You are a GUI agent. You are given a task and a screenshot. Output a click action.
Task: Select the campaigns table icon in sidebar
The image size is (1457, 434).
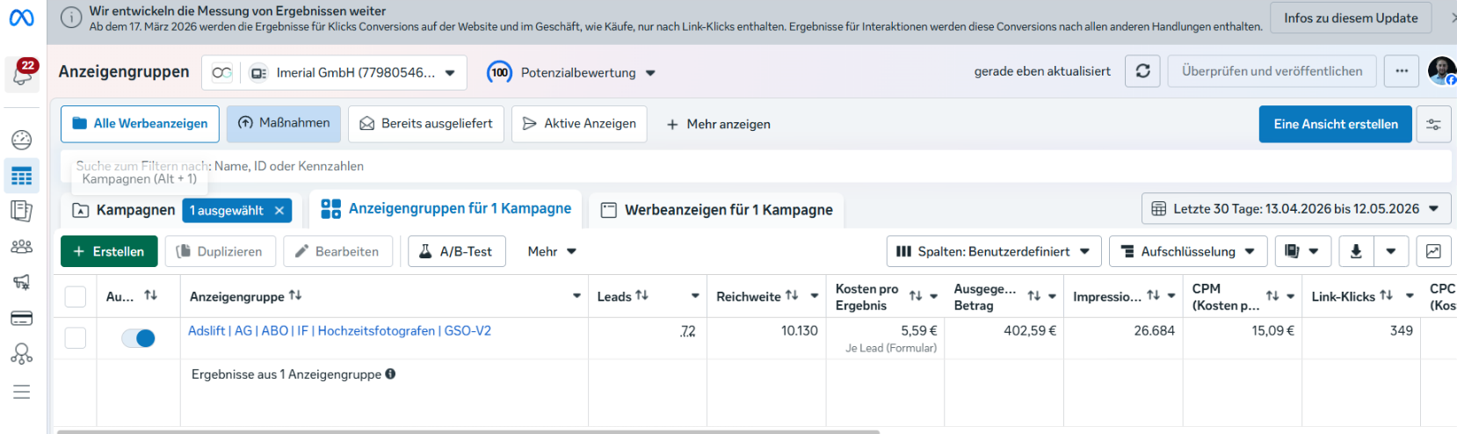[22, 176]
